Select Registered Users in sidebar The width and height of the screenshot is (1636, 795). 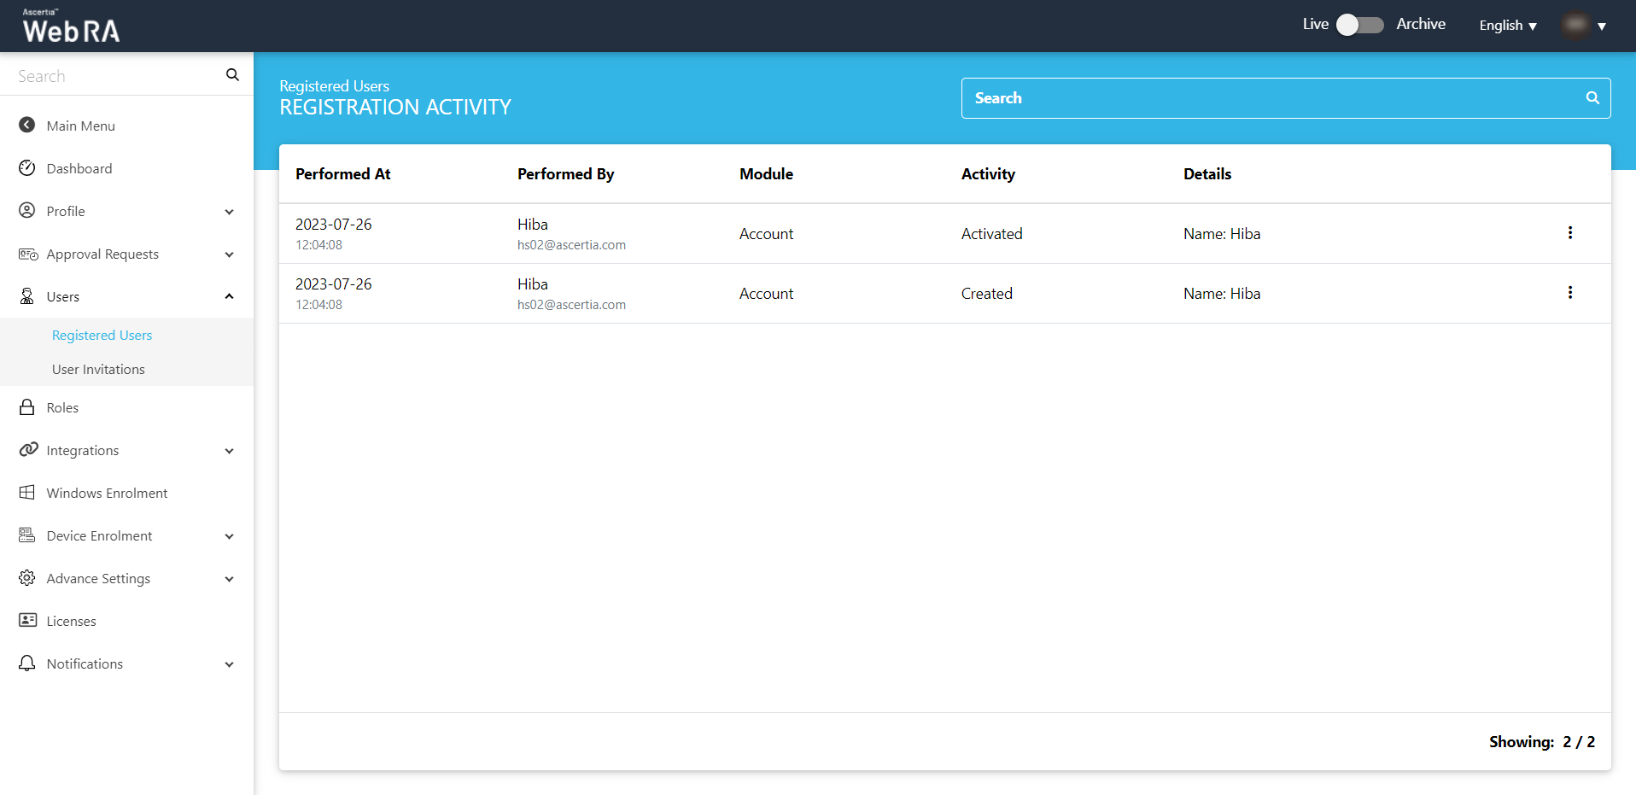(102, 336)
